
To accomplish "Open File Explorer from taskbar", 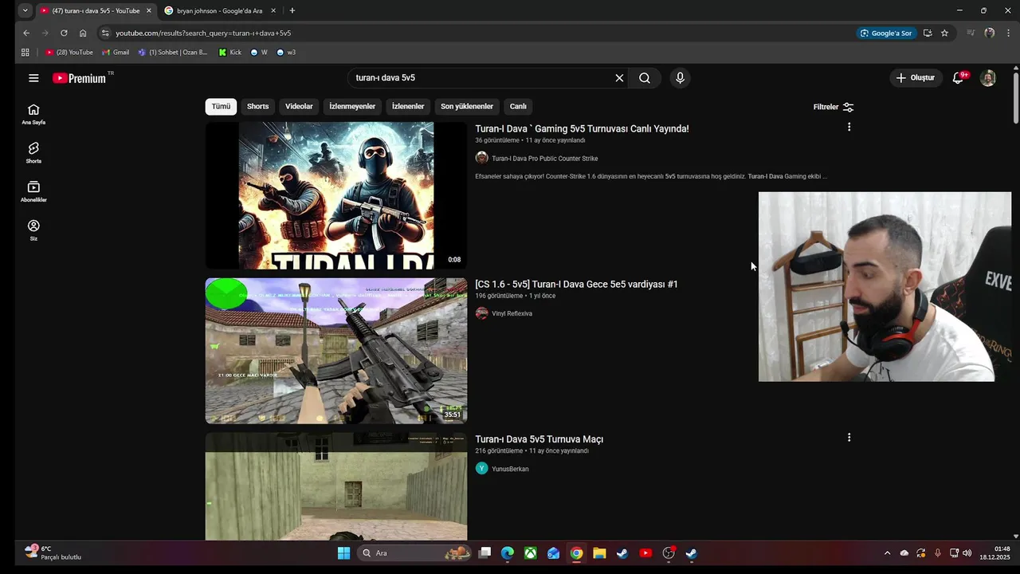I will (599, 553).
